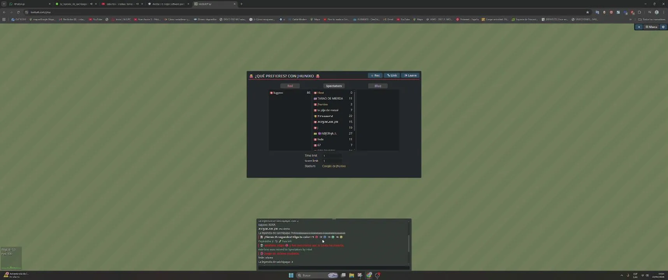Viewport: 668px width, 280px height.
Task: Click the taskbar Buscar search box
Action: coord(317,275)
